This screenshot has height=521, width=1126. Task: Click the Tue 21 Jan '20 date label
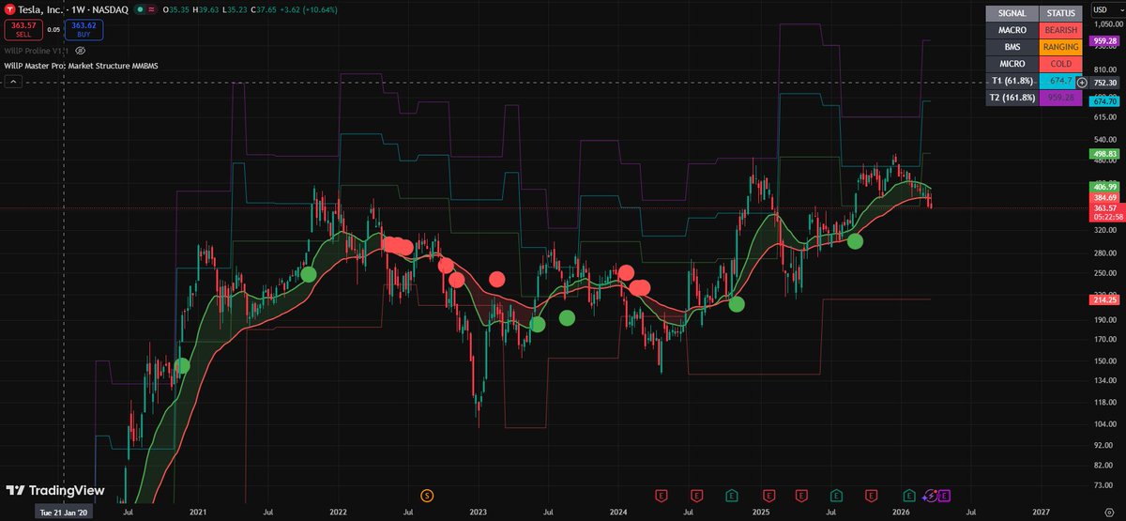(x=63, y=513)
